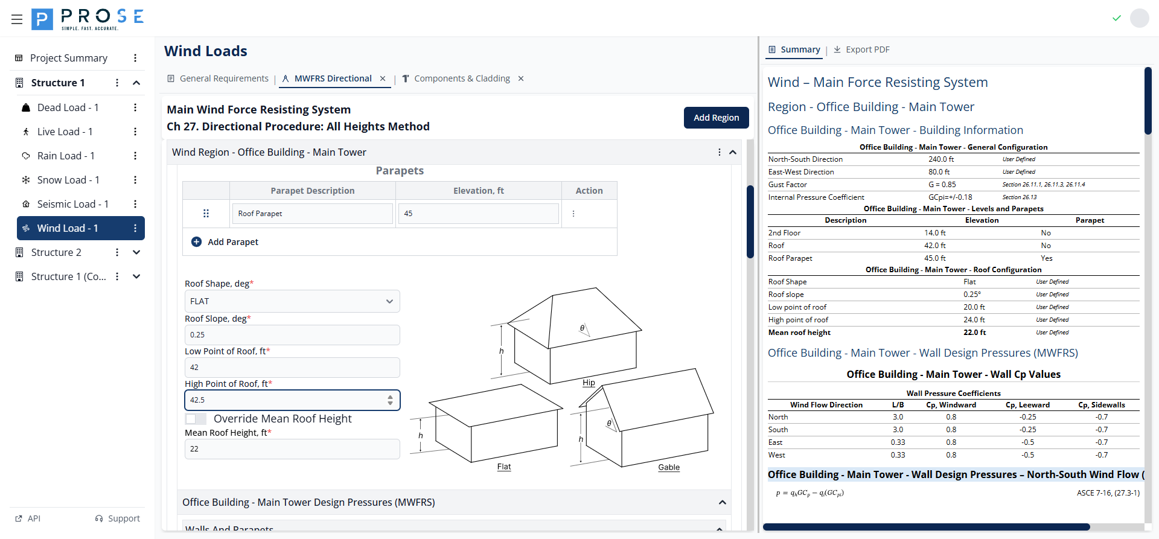Expand the Structure 2 tree node

point(136,252)
